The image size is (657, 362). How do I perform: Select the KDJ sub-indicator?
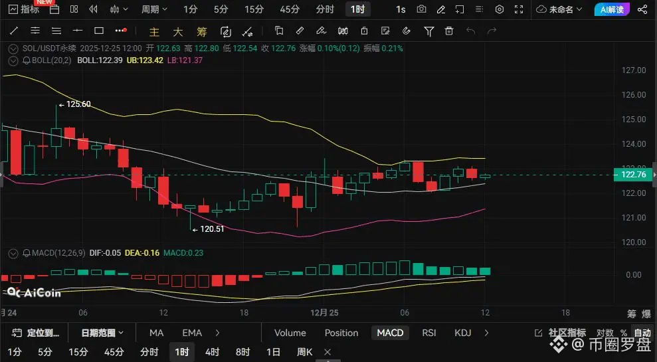pyautogui.click(x=462, y=333)
